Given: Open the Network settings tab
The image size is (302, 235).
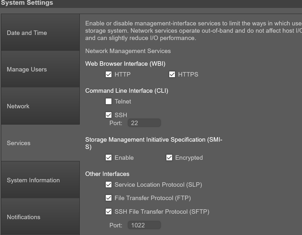Looking at the screenshot, I should coord(40,106).
